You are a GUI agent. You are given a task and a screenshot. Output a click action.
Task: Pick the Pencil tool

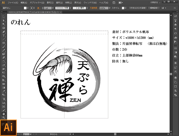click(x=4, y=50)
